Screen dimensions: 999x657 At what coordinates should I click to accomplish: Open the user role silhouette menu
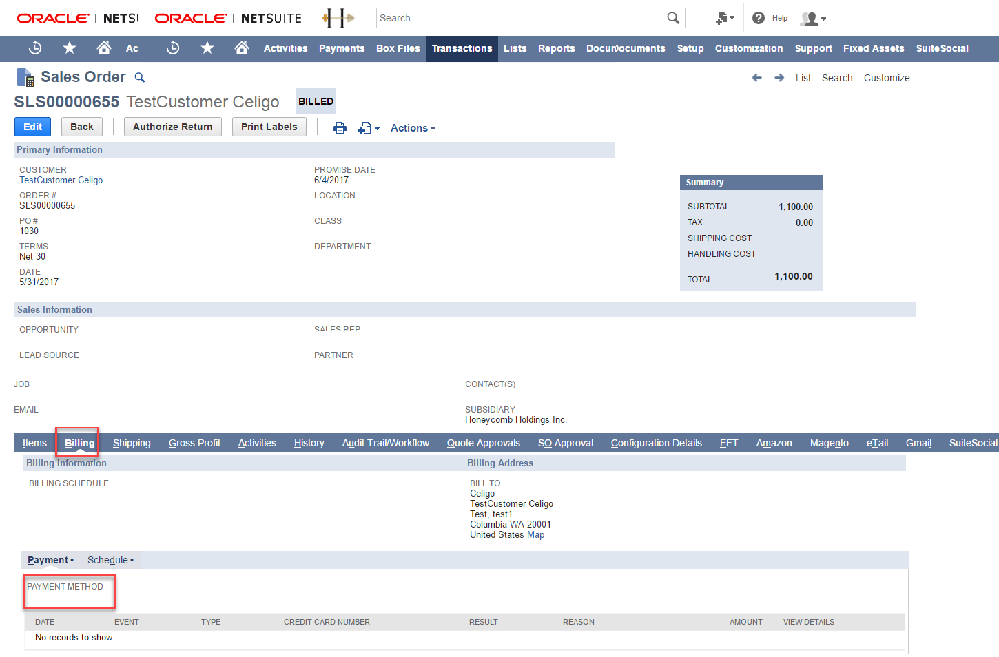[x=813, y=19]
